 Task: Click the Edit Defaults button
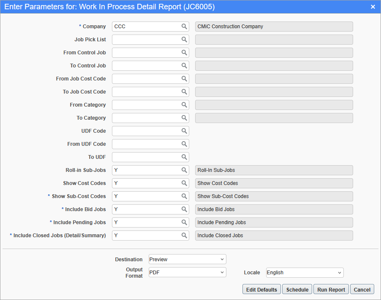coord(262,289)
